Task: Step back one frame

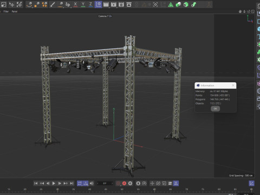Action: (x=48, y=183)
